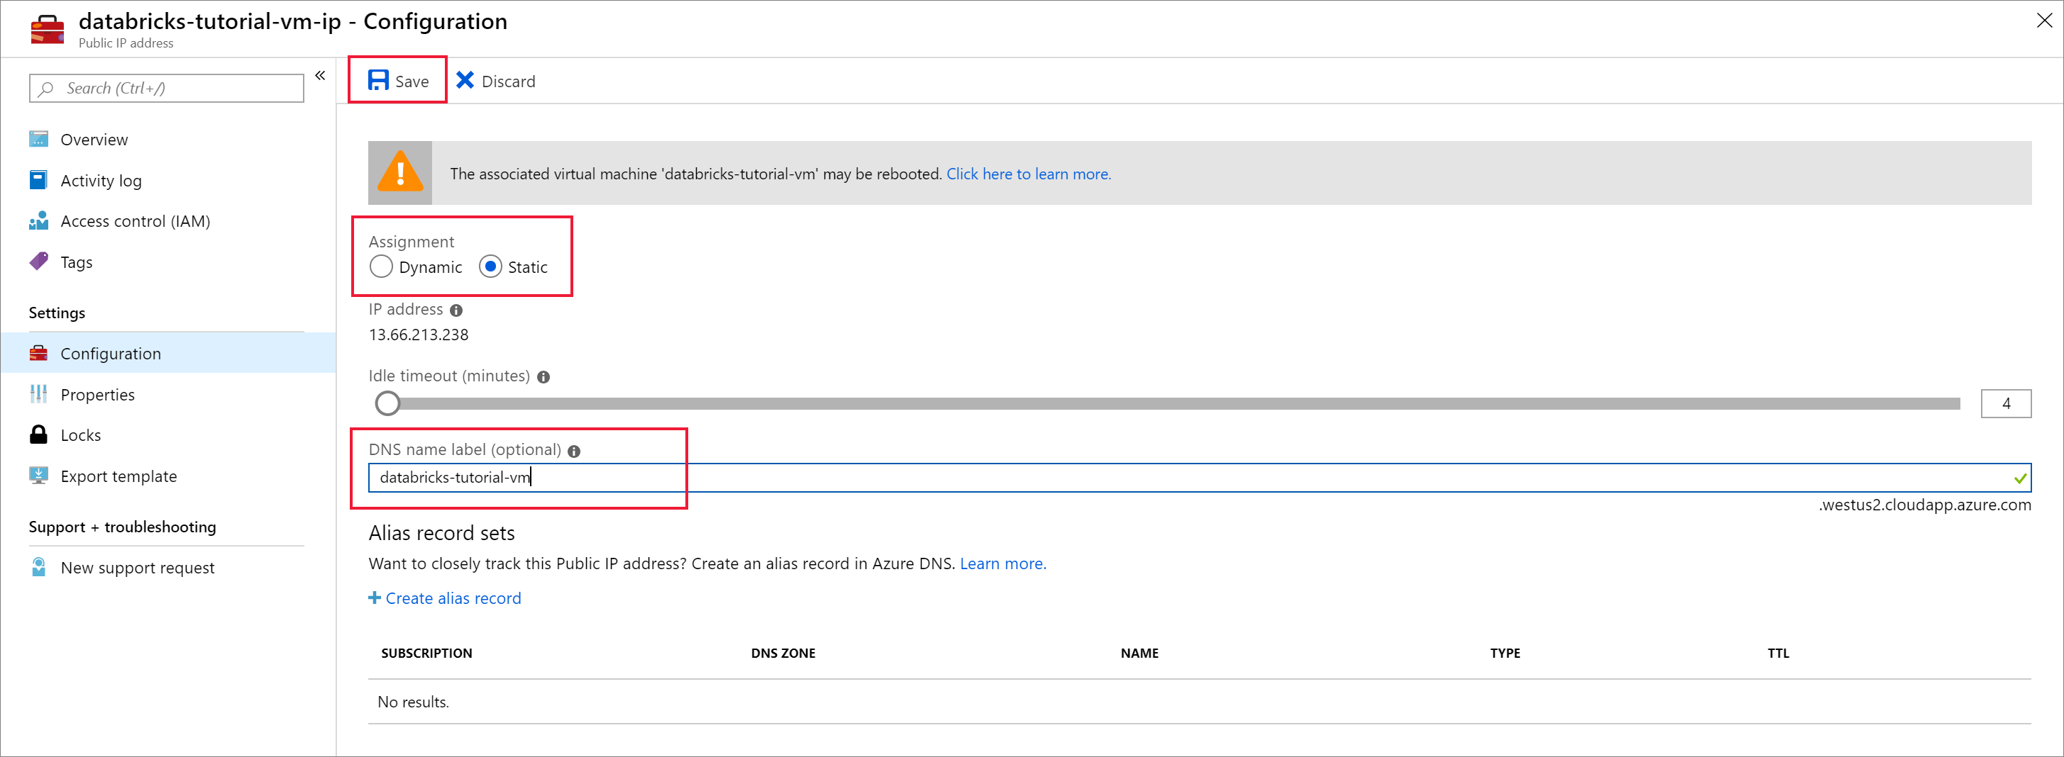Switch to the Configuration settings item
This screenshot has width=2064, height=757.
[x=110, y=353]
